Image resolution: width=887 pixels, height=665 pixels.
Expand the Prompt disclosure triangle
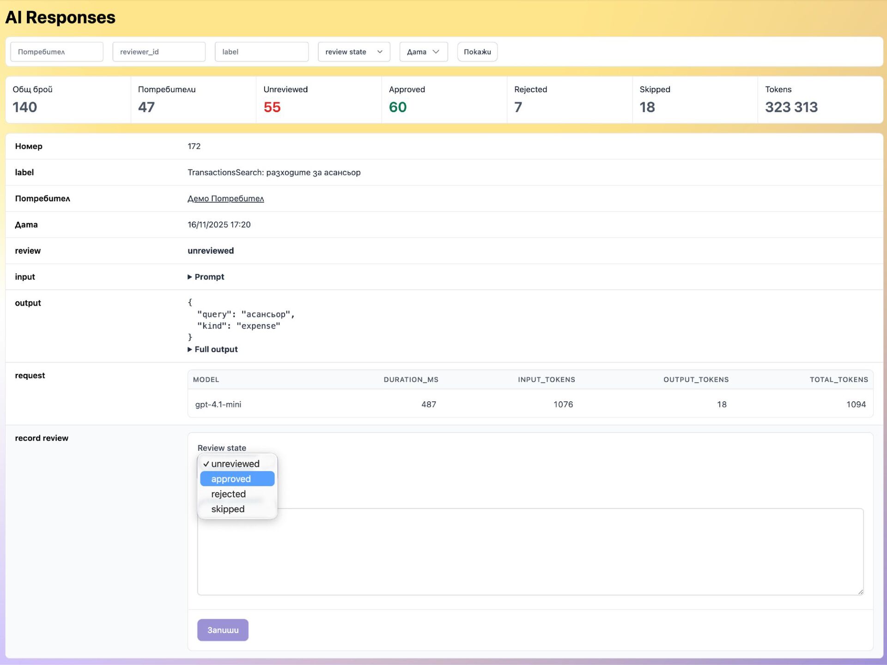190,277
